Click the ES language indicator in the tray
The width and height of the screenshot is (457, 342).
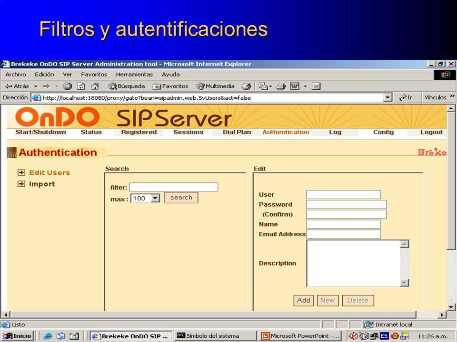click(384, 336)
